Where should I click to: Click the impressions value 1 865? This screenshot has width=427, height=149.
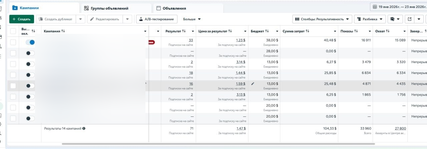[366, 95]
